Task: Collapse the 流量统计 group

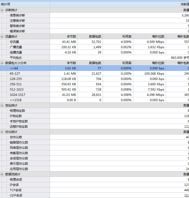Action: [x=2, y=37]
